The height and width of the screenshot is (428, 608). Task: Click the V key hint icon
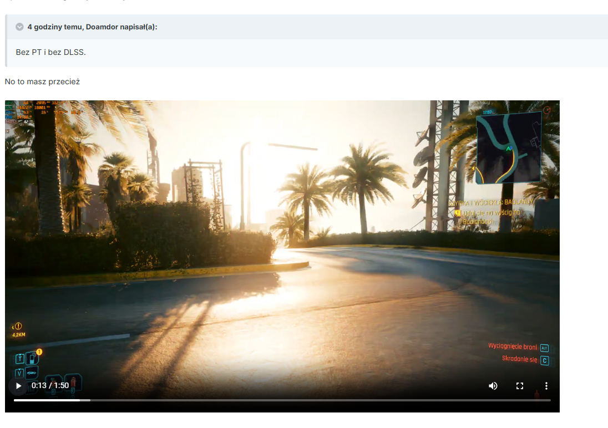click(19, 373)
